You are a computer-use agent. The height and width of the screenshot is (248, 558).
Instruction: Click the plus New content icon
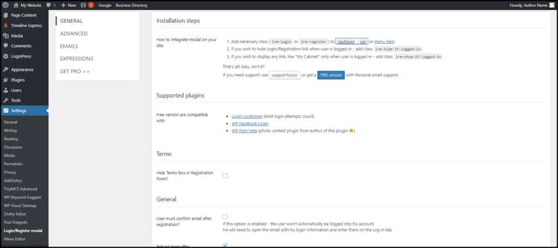(x=64, y=5)
